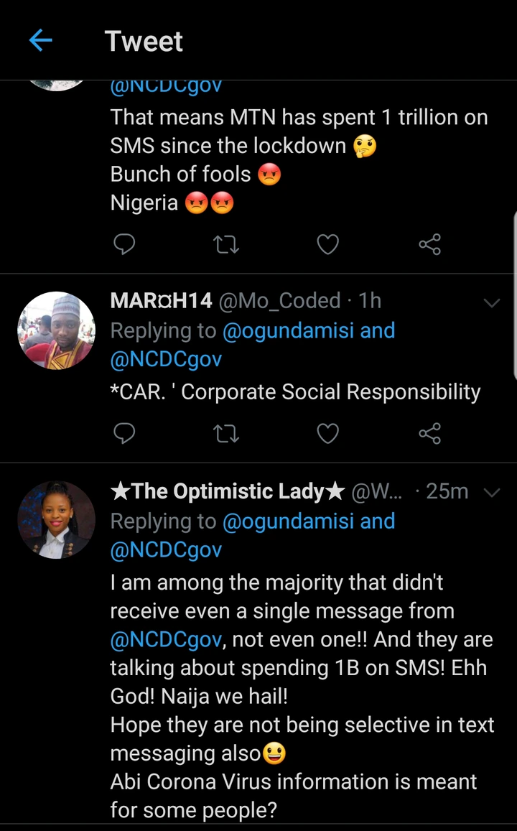Open MARCH14's profile picture
Screen dimensions: 517x831
56,330
